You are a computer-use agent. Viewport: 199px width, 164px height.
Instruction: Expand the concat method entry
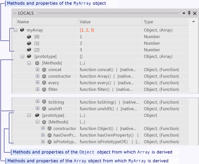coord(38,69)
